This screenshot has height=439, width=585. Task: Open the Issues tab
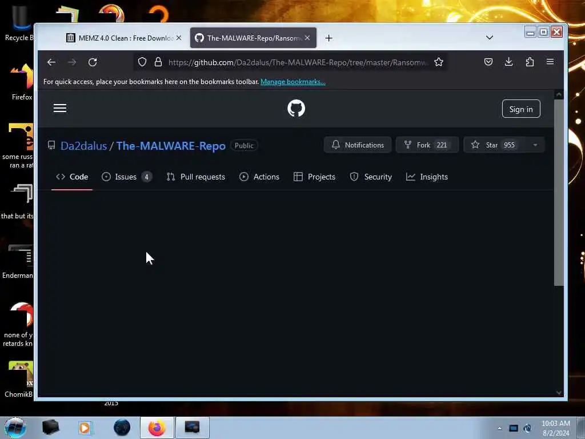pyautogui.click(x=126, y=177)
